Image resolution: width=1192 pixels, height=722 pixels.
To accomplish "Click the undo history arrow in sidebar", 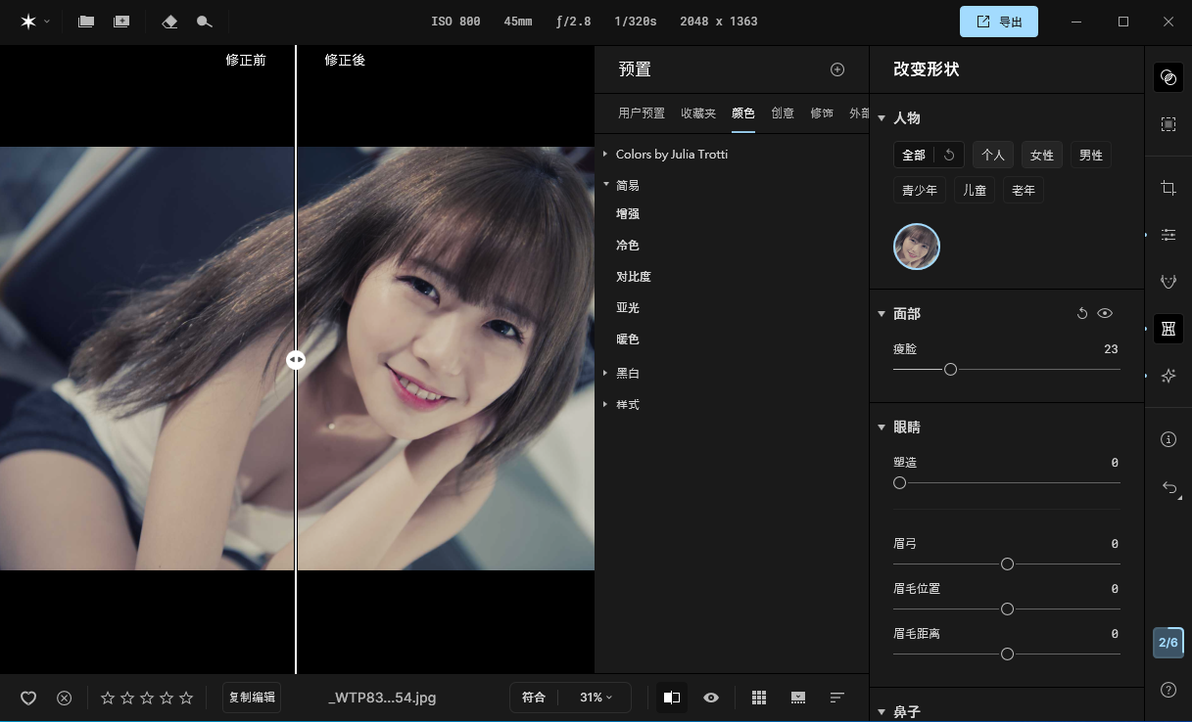I will (x=1168, y=487).
